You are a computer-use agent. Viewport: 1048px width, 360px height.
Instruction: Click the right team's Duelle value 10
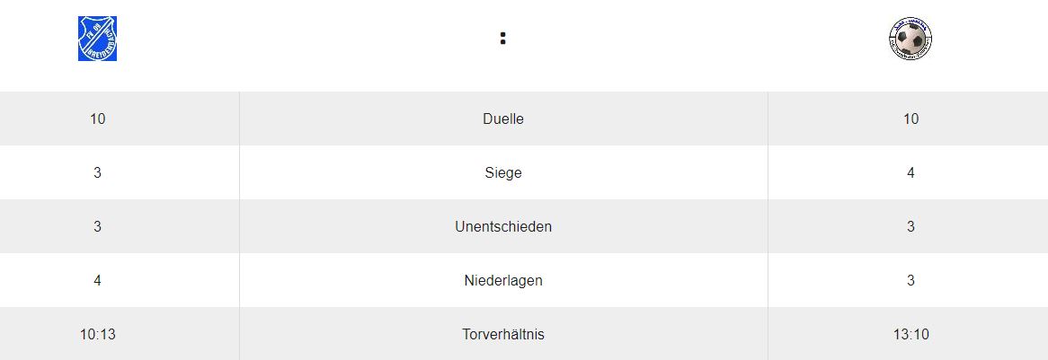pos(910,119)
